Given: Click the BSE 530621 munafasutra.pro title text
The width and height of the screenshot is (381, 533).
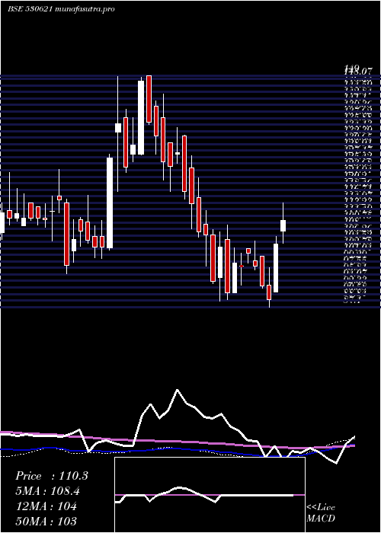Looking at the screenshot, I should point(61,9).
